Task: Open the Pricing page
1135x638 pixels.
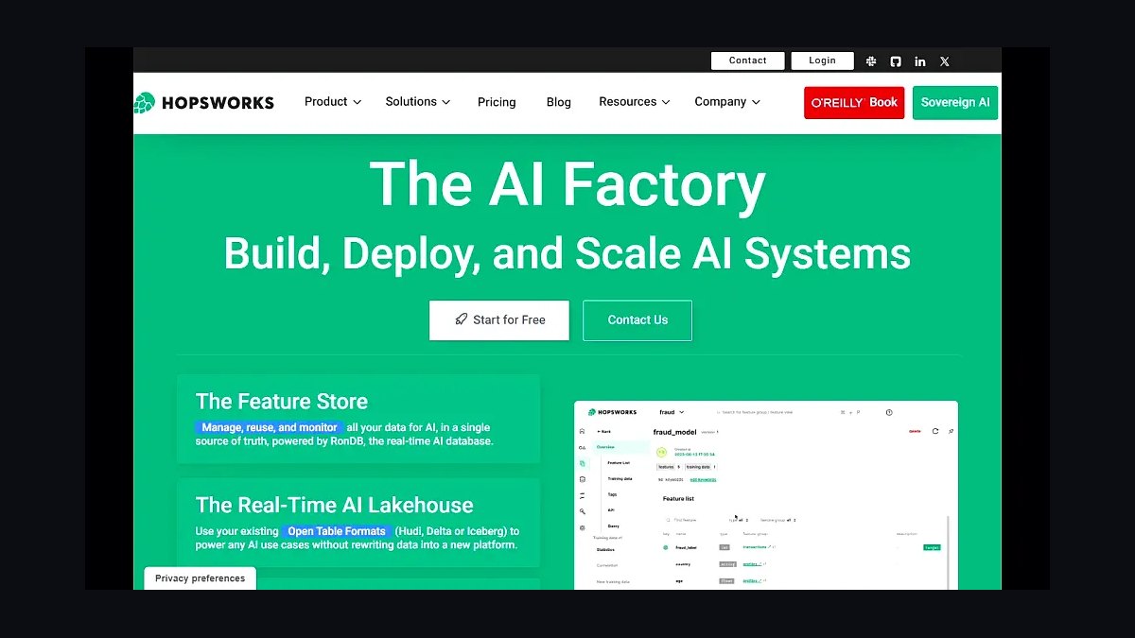Action: [x=497, y=102]
